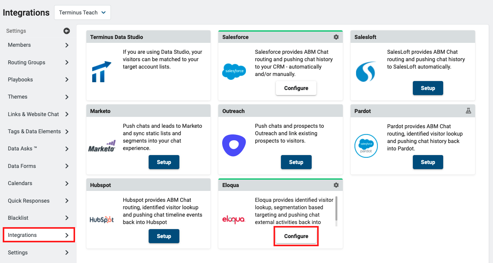Open the Salesforce card gear settings

336,37
